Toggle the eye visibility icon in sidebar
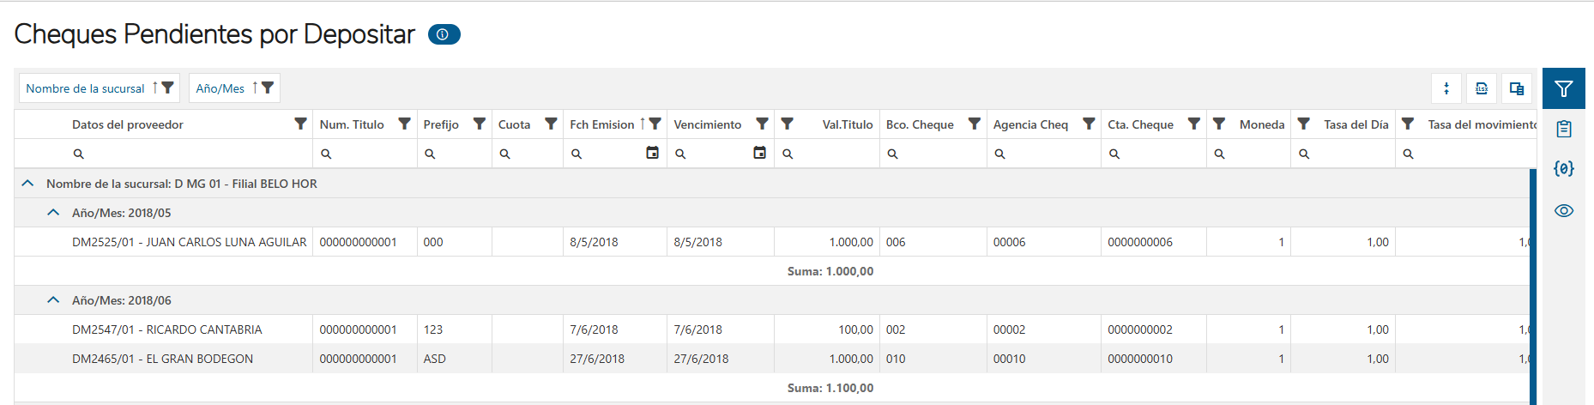The height and width of the screenshot is (405, 1594). (1563, 210)
